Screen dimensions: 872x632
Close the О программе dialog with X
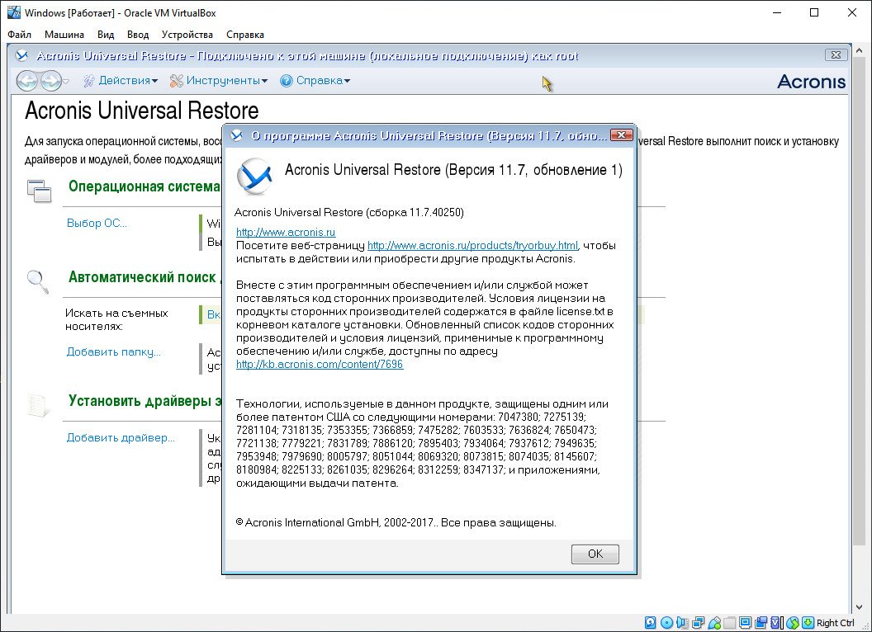click(621, 135)
